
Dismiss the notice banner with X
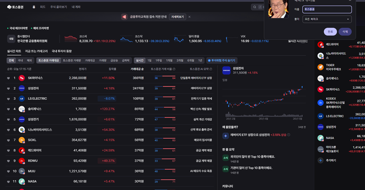(189, 17)
